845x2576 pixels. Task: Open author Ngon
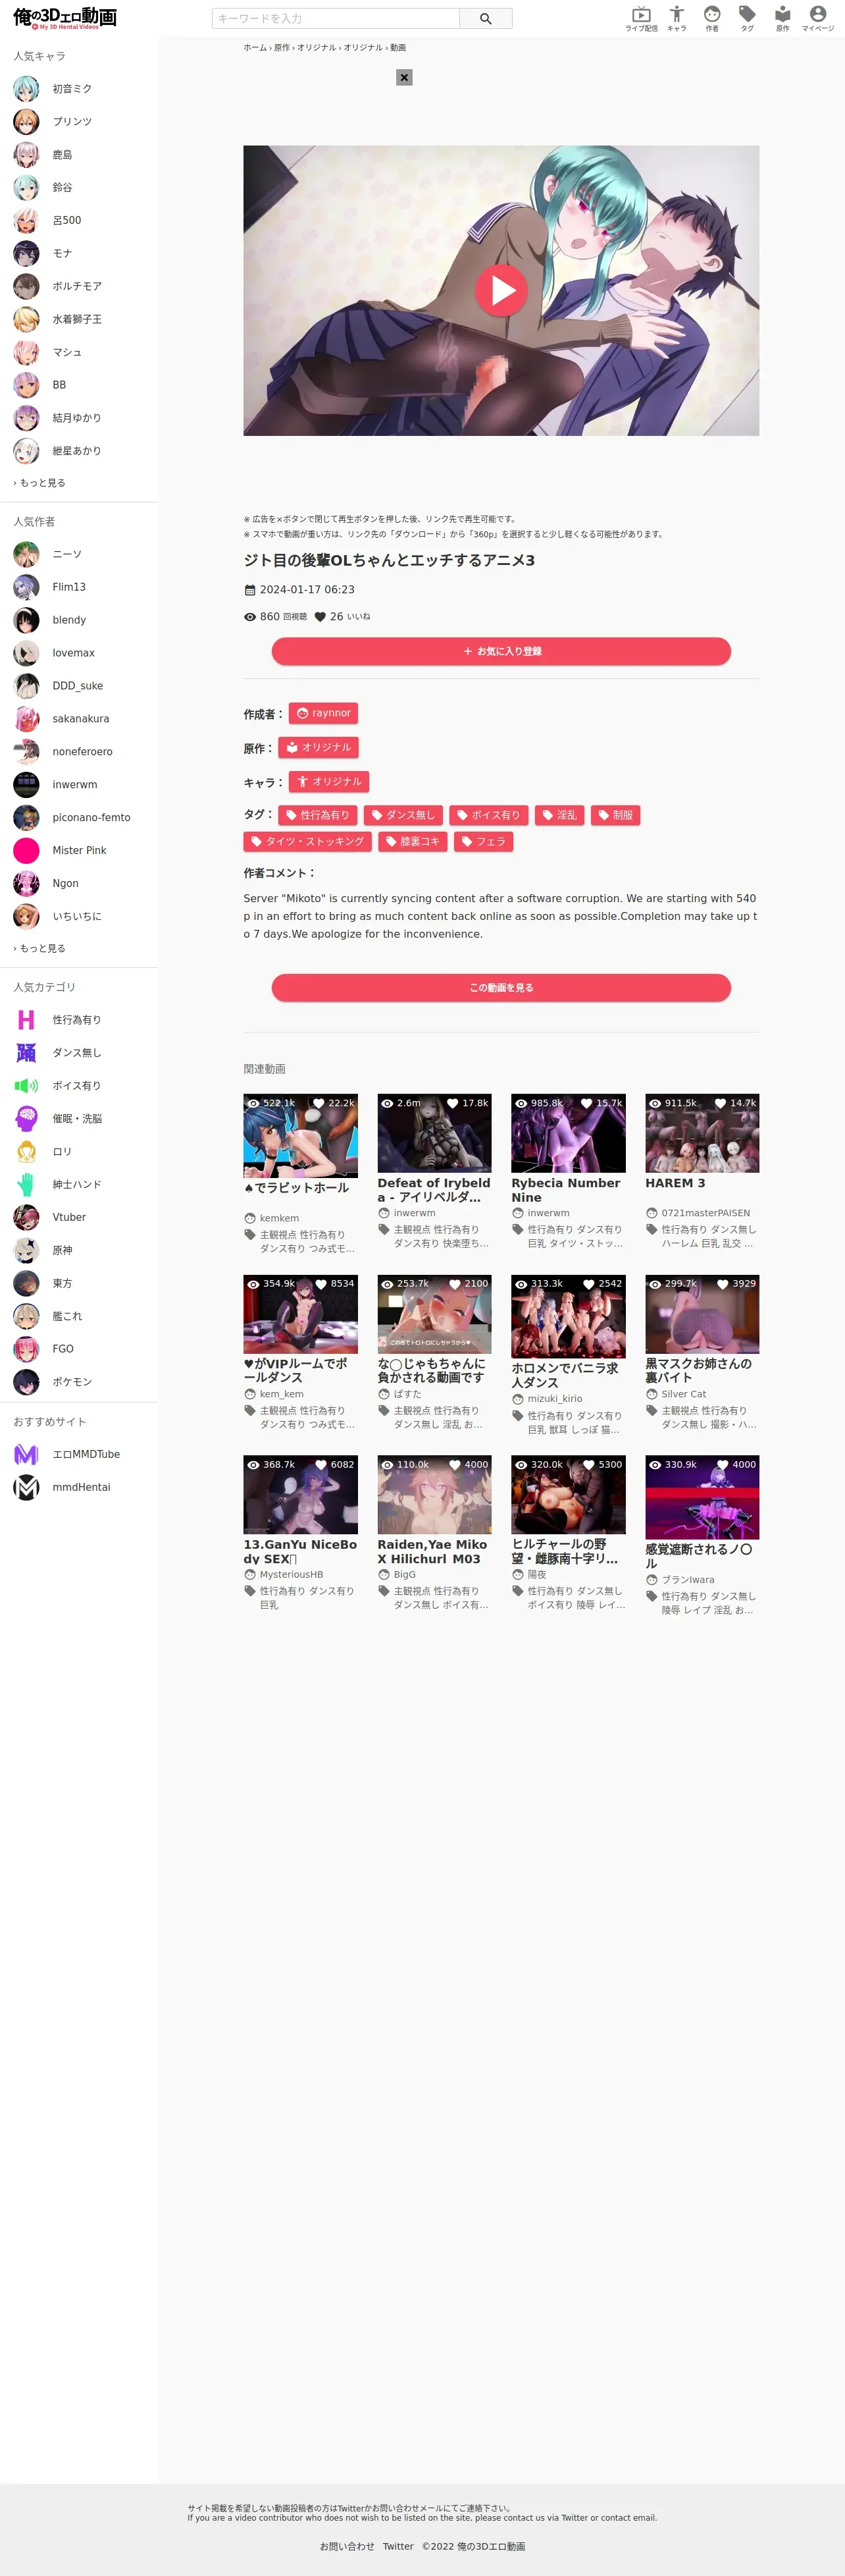coord(65,884)
